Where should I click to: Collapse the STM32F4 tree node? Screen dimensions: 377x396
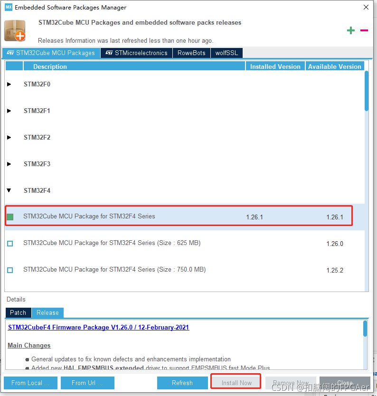pyautogui.click(x=9, y=190)
